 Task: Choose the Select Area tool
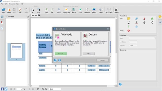(39, 10)
